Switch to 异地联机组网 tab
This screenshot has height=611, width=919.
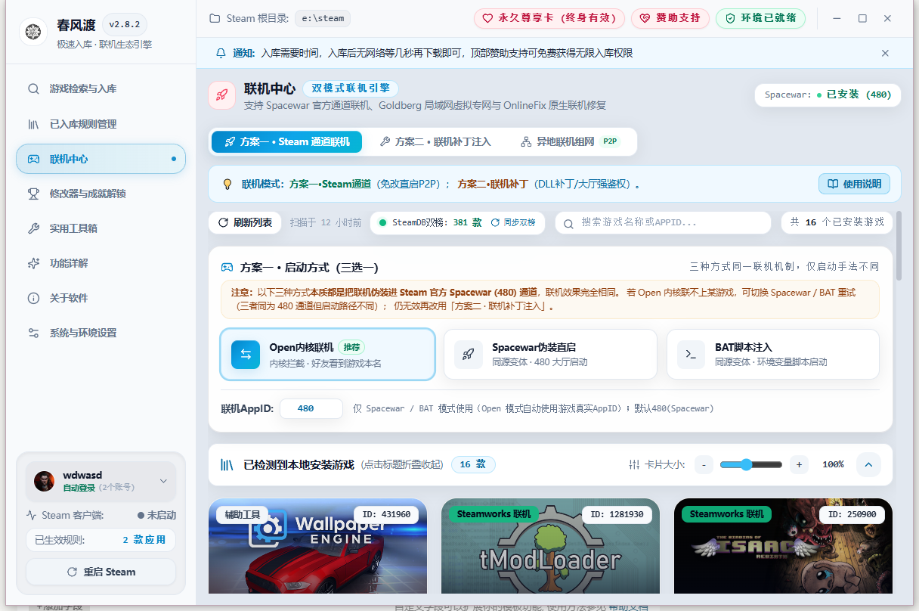coord(571,141)
